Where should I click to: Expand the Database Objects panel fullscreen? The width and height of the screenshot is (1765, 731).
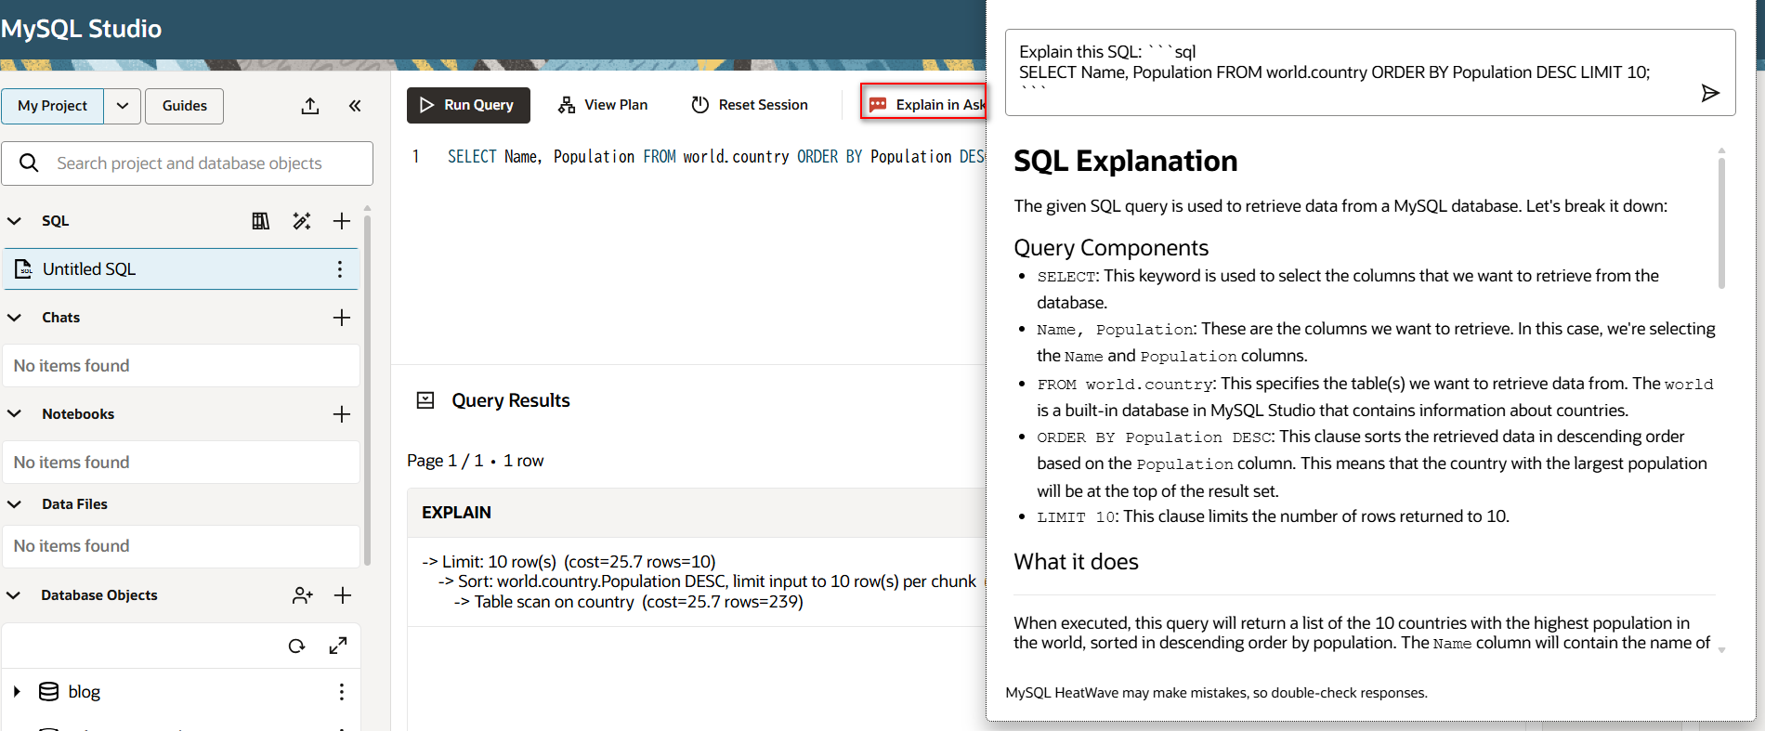click(x=338, y=646)
